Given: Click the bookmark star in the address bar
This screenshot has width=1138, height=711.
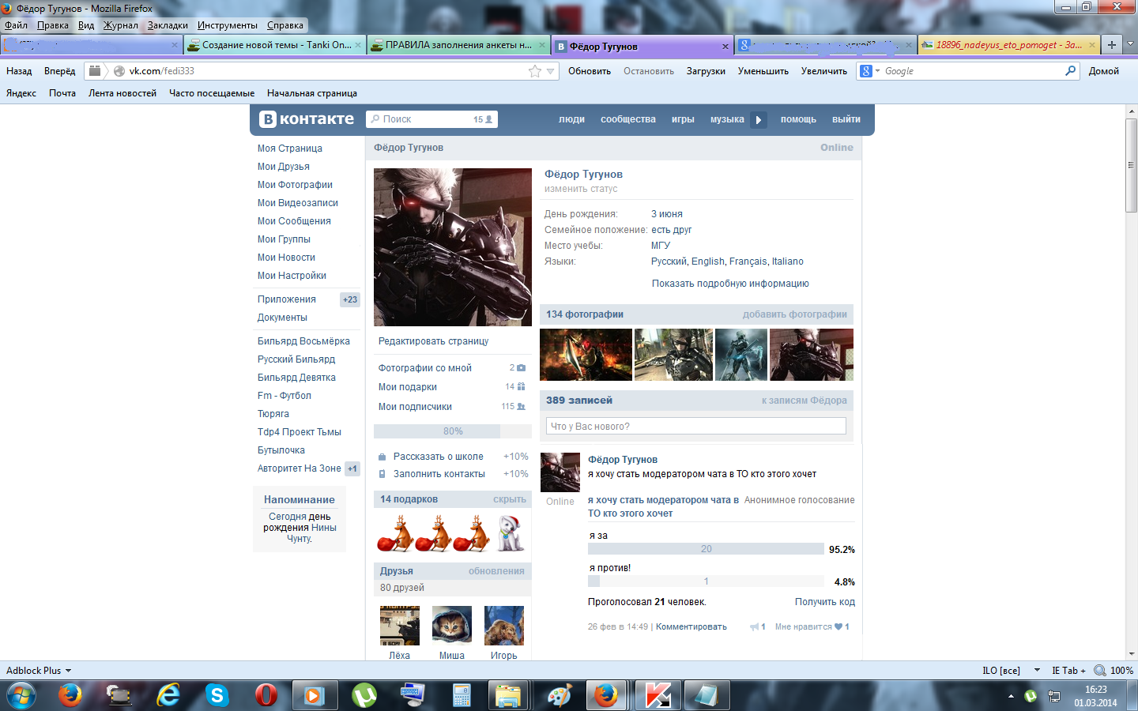Looking at the screenshot, I should pyautogui.click(x=535, y=71).
